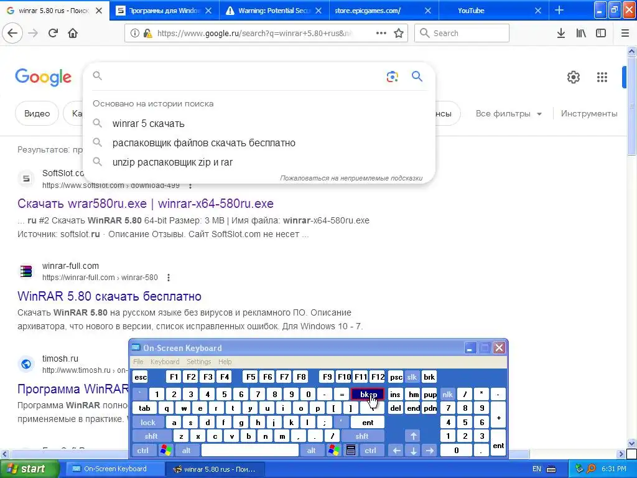Viewport: 637px width, 478px height.
Task: Go back using Firefox back arrow
Action: 12,33
